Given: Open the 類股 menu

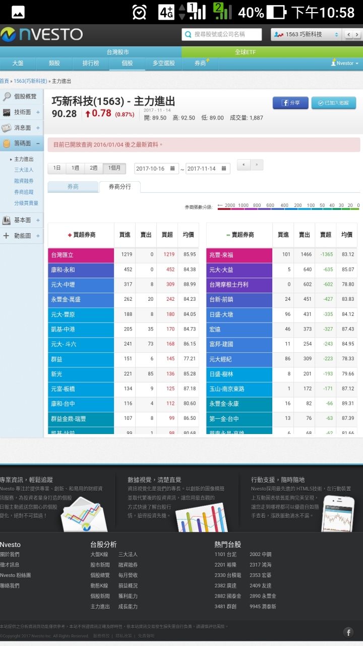Looking at the screenshot, I should (x=54, y=63).
